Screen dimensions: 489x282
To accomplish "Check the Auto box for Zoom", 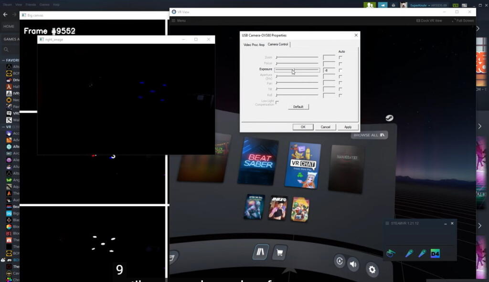I will click(340, 57).
